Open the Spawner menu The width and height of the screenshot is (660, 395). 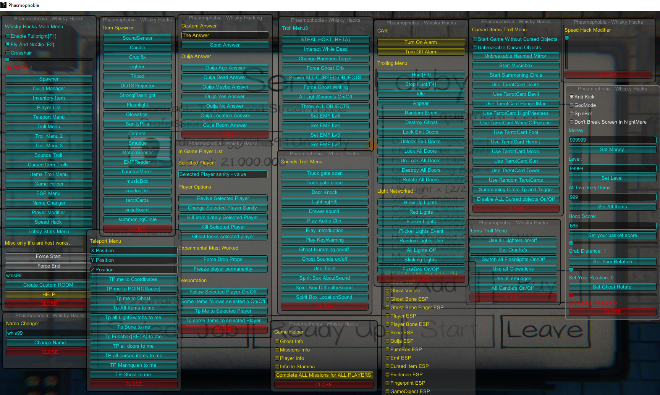click(49, 79)
